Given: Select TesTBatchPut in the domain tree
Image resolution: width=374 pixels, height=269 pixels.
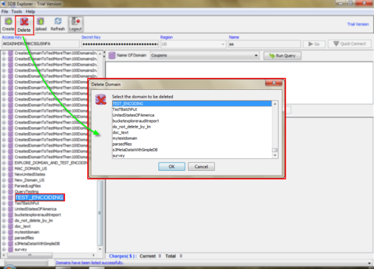Looking at the screenshot, I should pos(26,203).
